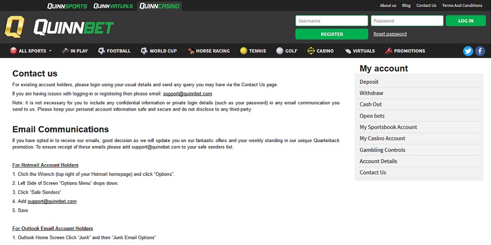Open the header Contact Us link
Image resolution: width=491 pixels, height=245 pixels.
point(426,5)
